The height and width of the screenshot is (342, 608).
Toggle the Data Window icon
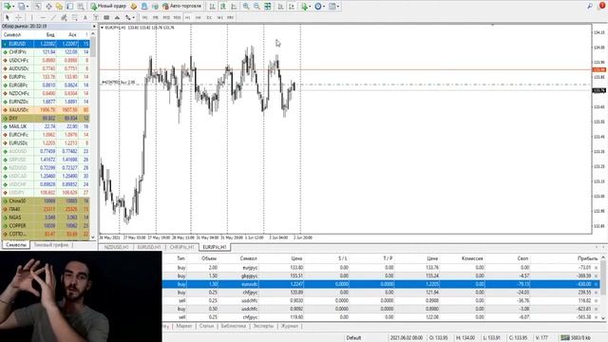point(48,7)
